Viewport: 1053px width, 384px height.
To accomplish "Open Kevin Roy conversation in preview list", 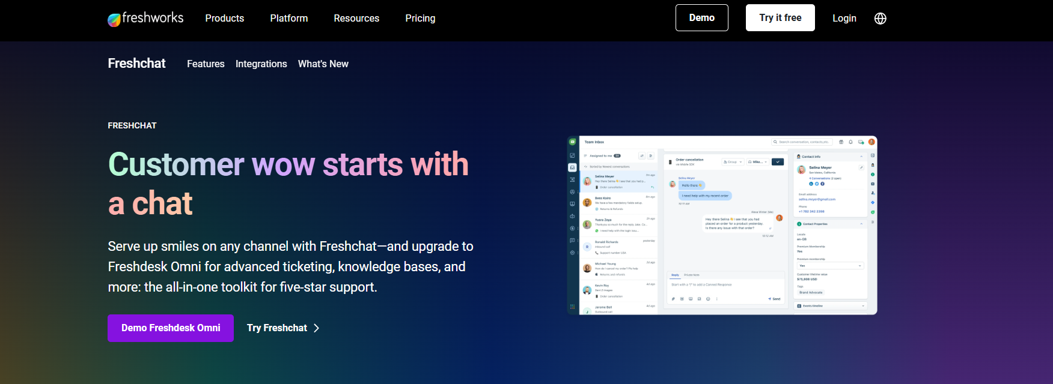I will click(618, 290).
